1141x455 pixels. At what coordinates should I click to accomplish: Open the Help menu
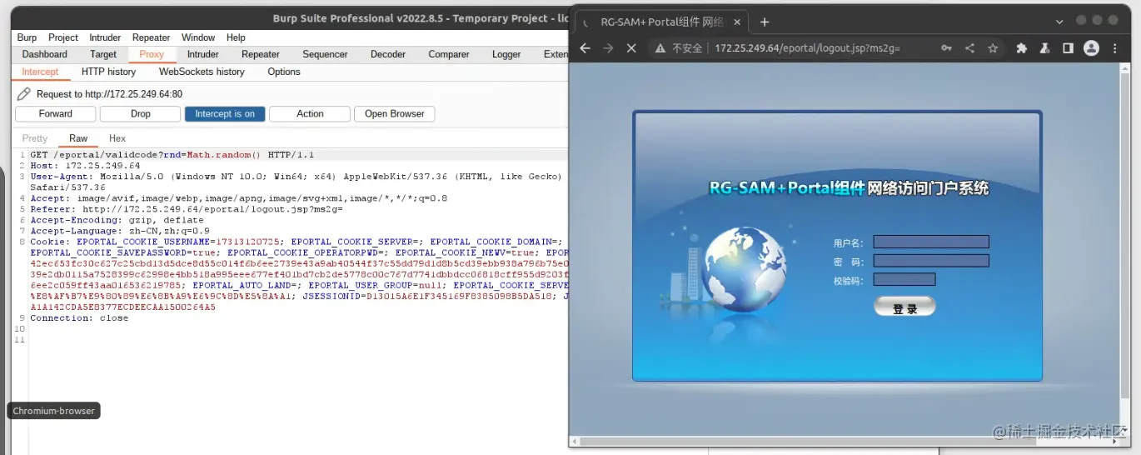click(236, 37)
